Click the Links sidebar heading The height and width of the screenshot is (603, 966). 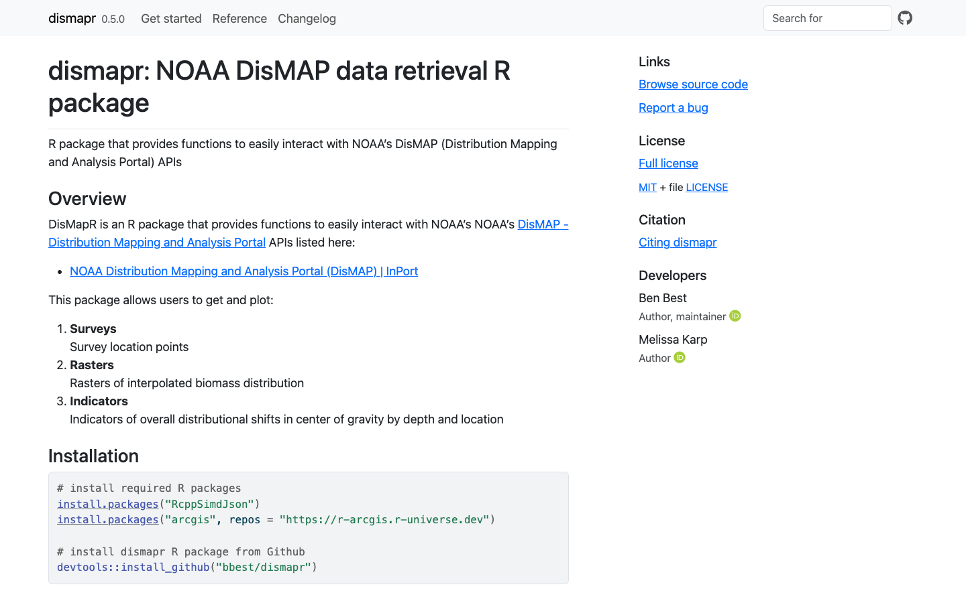[x=654, y=62]
